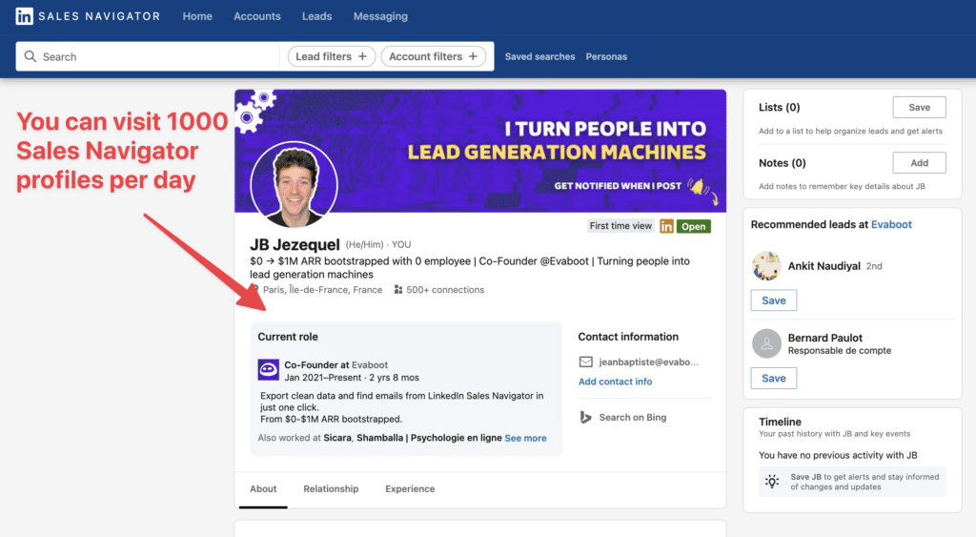The image size is (976, 537).
Task: Open the Accounts menu
Action: click(257, 16)
